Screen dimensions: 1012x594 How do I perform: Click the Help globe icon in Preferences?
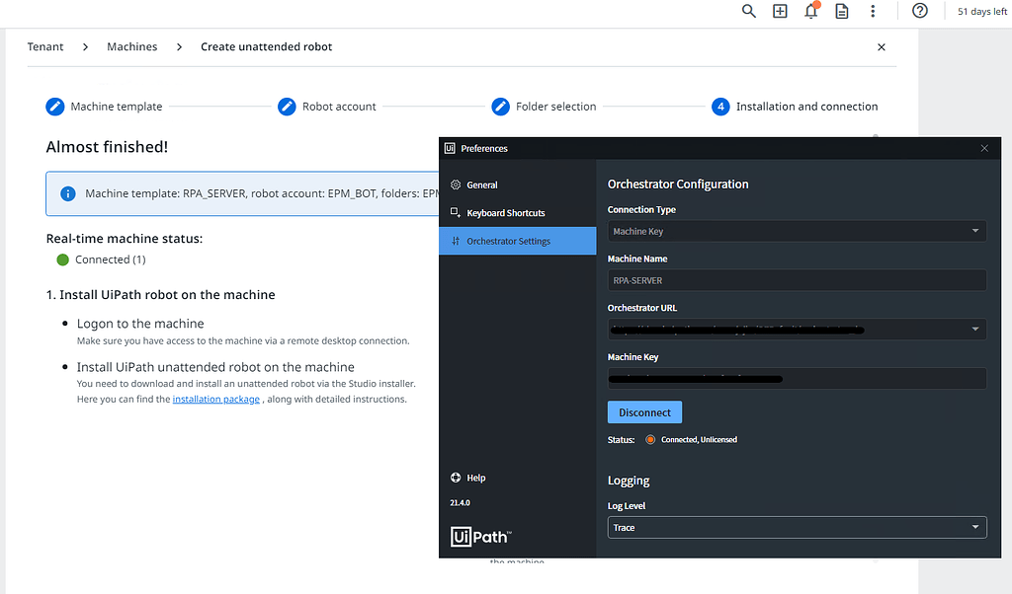tap(456, 478)
